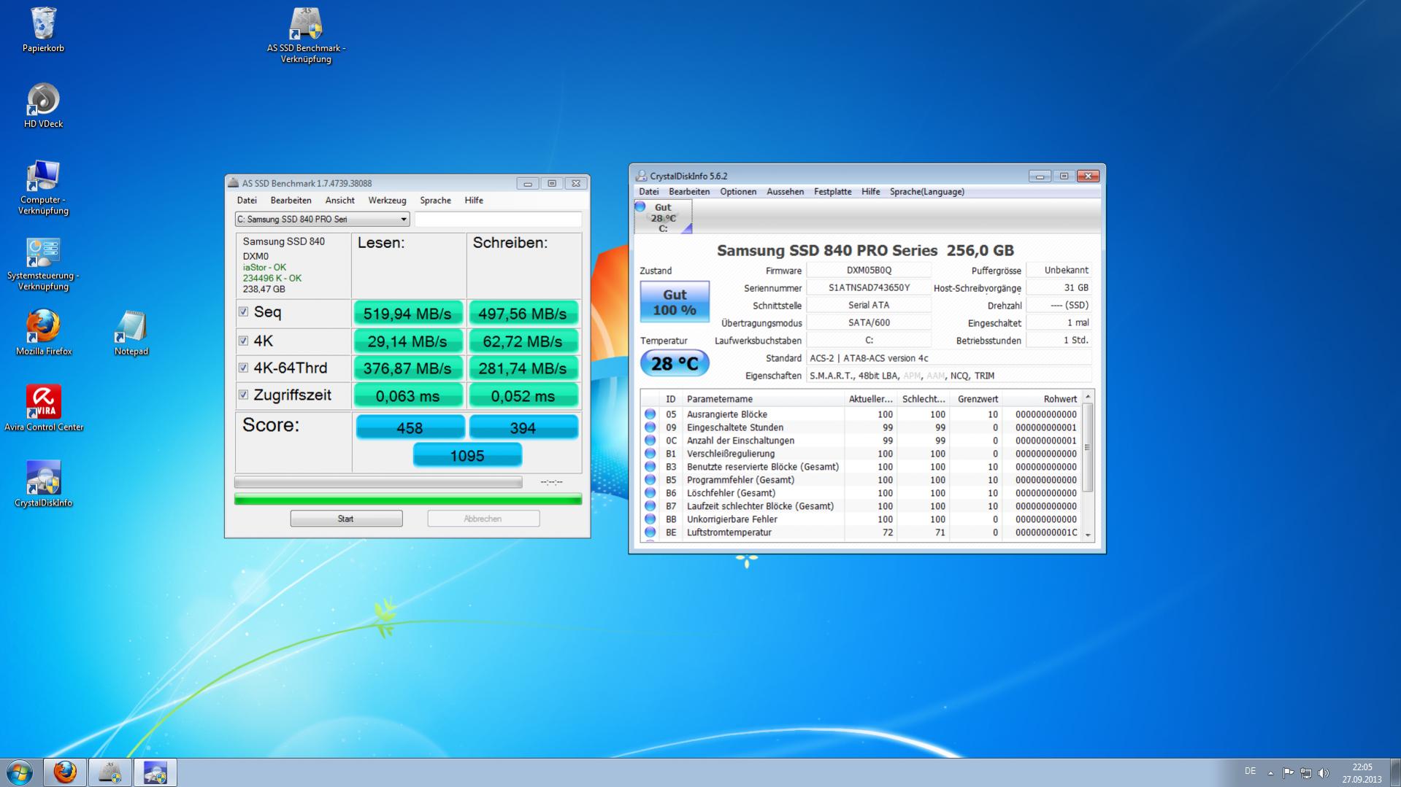The width and height of the screenshot is (1401, 787).
Task: Click the SMART list scrollbar up arrow
Action: pyautogui.click(x=1088, y=397)
